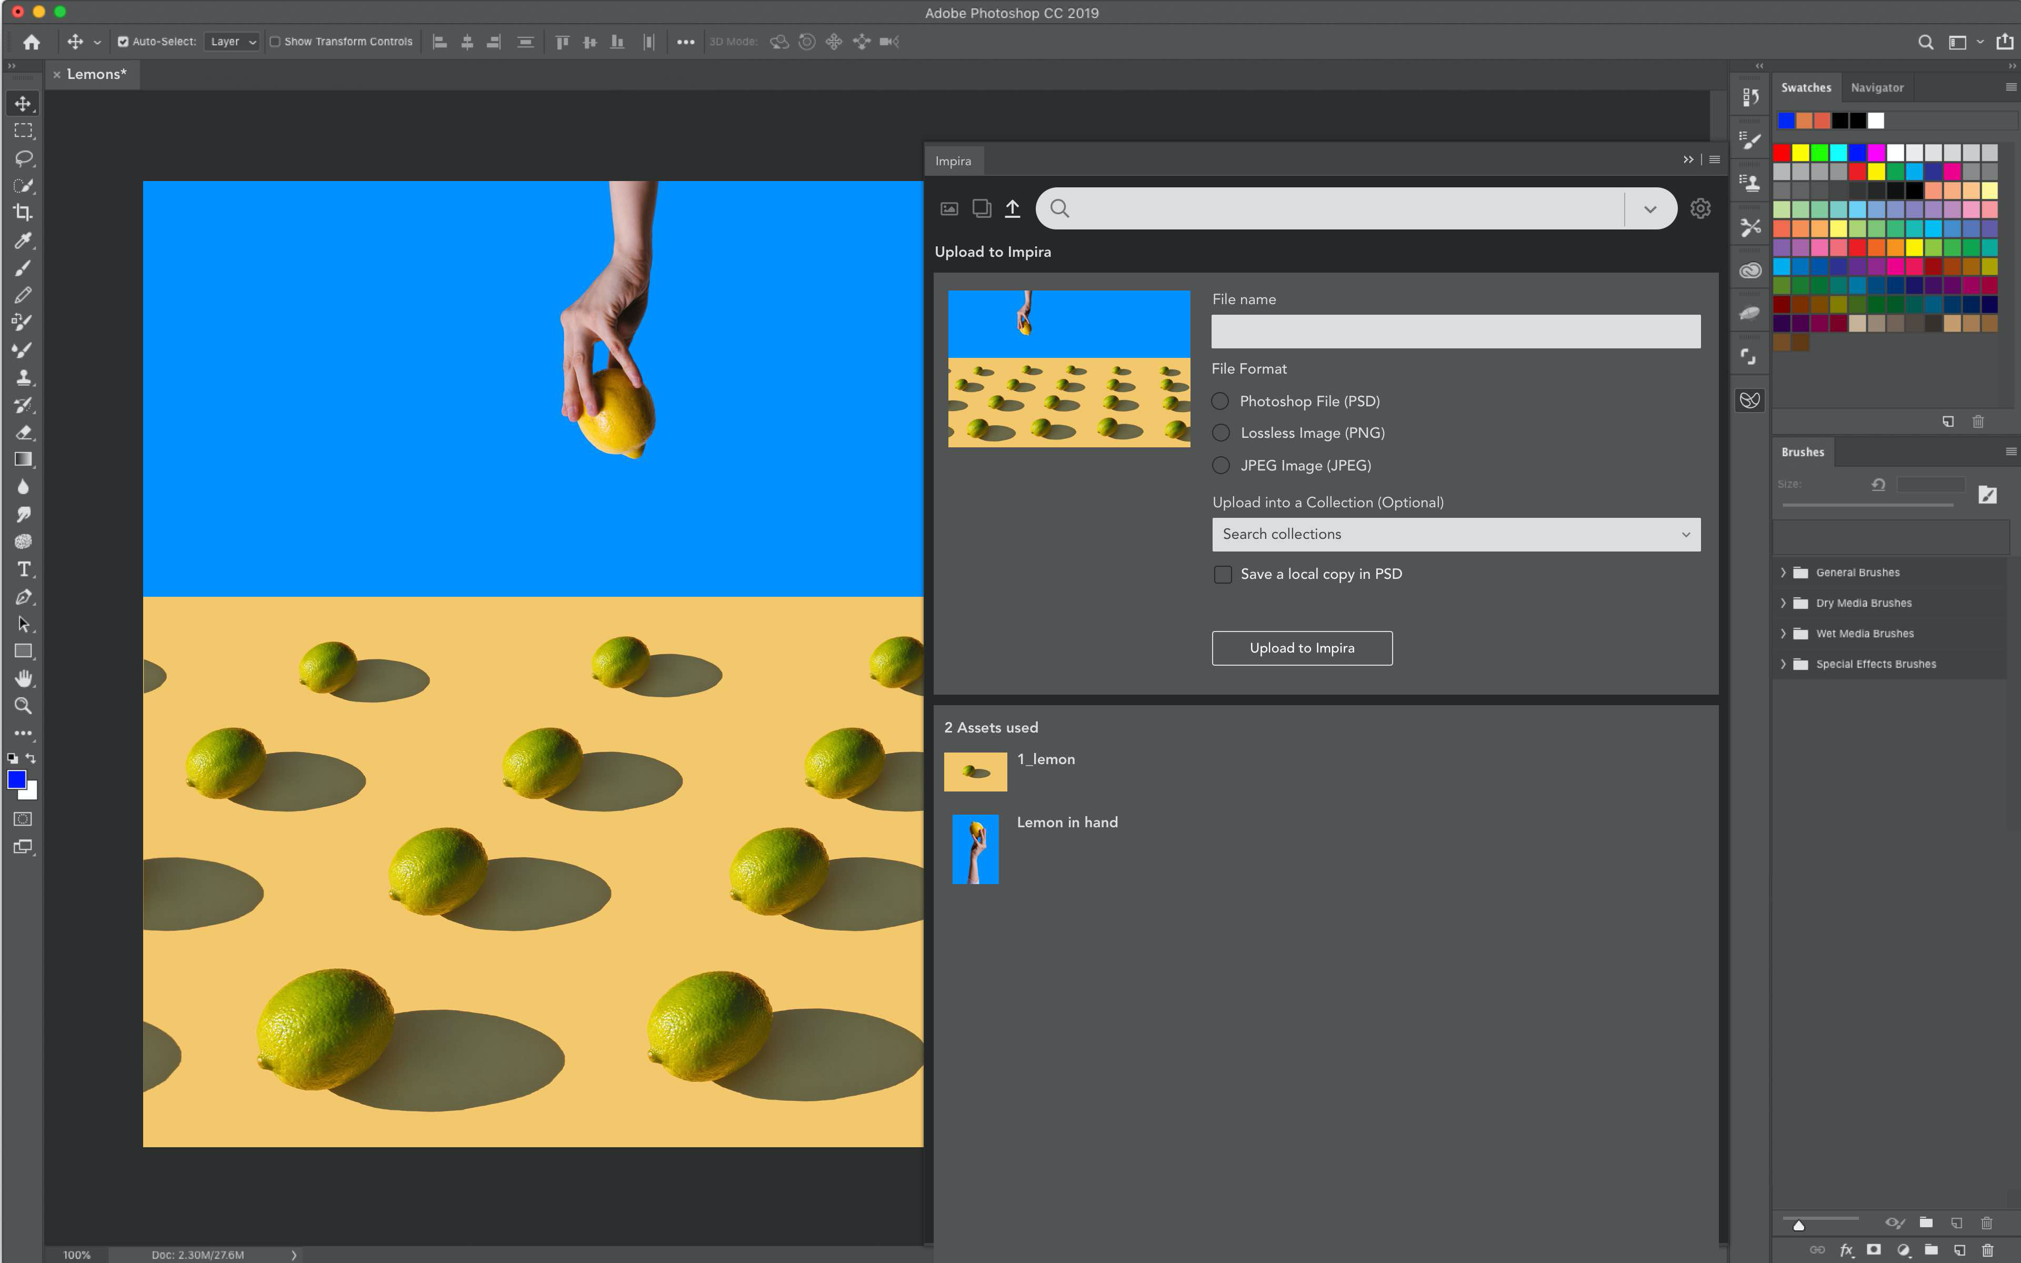The image size is (2021, 1263).
Task: Click the Upload to Impira button
Action: (1302, 648)
